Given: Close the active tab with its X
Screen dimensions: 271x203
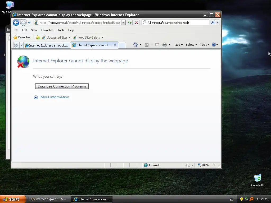Looking at the screenshot, I should pos(115,45).
